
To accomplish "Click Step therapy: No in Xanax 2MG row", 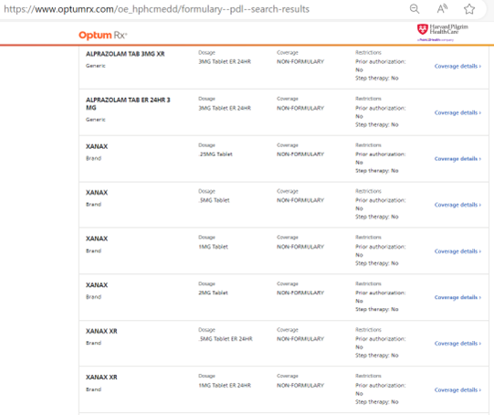I will [x=377, y=309].
